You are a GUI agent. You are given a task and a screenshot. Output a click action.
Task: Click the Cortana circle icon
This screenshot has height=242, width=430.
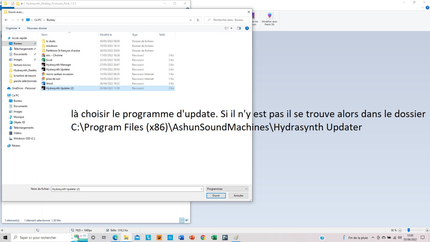tap(93, 238)
